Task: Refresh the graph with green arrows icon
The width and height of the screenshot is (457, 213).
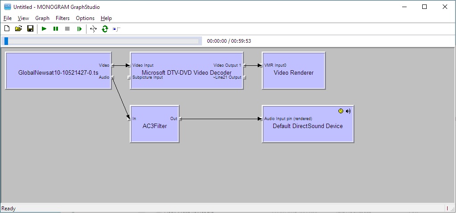Action: point(105,29)
